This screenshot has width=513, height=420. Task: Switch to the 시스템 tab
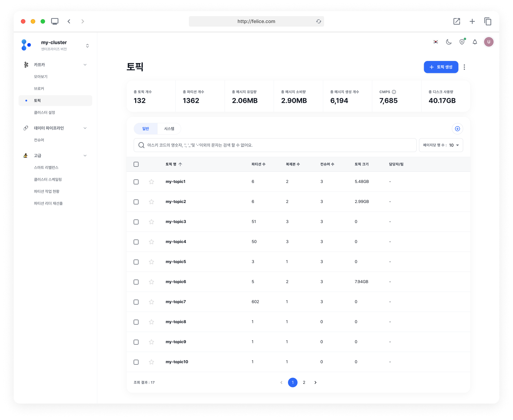(169, 129)
